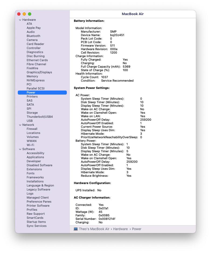
Task: Select NVMExpress in the sidebar
Action: [36, 80]
